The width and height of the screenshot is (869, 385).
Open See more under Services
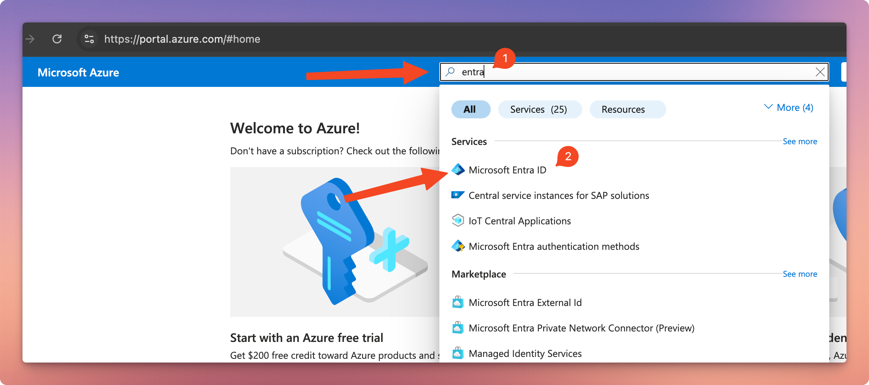point(800,141)
